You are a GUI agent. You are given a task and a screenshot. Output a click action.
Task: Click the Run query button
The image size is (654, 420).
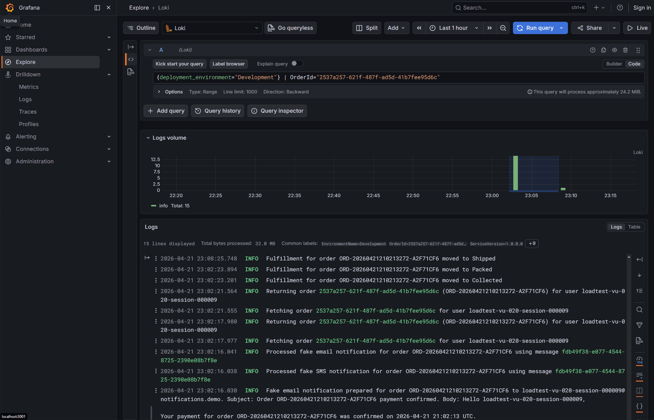pyautogui.click(x=538, y=28)
